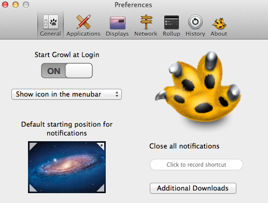Viewport: 268px width, 203px height.
Task: Select bottom-left corner for notifications position
Action: point(33,188)
